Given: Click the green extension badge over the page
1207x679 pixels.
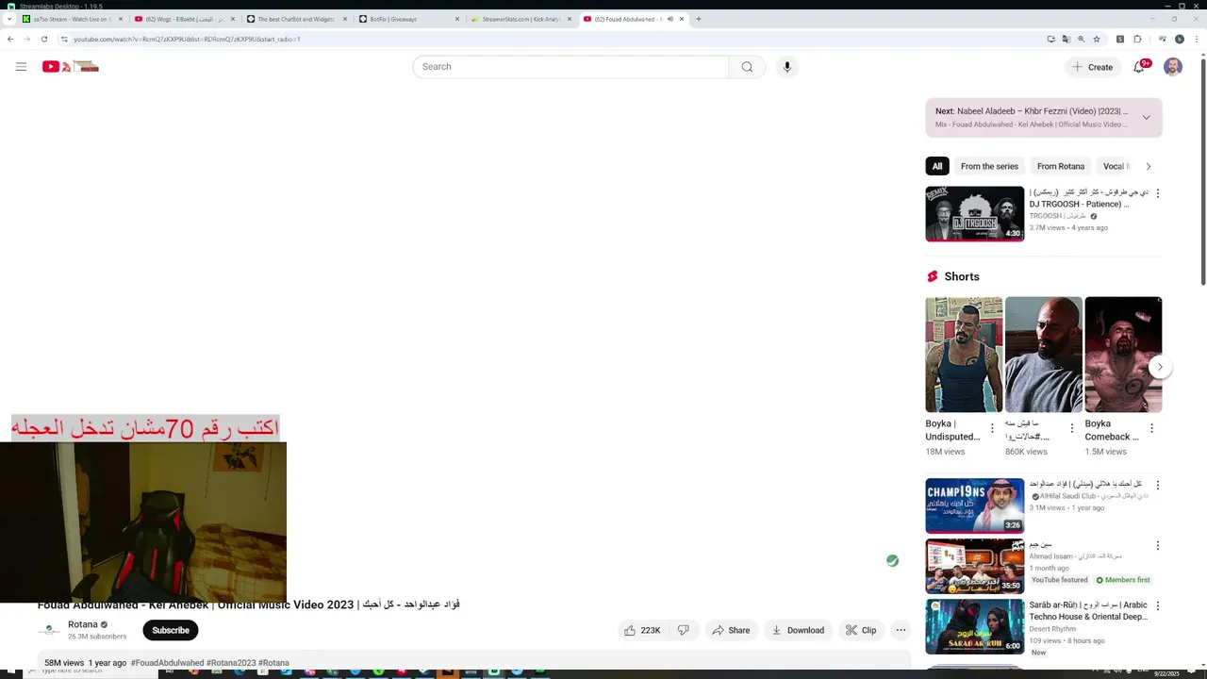Looking at the screenshot, I should pyautogui.click(x=892, y=561).
